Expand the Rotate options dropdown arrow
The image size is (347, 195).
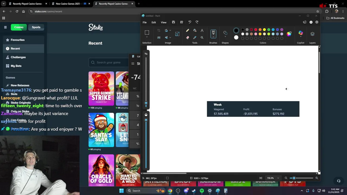tap(170, 30)
